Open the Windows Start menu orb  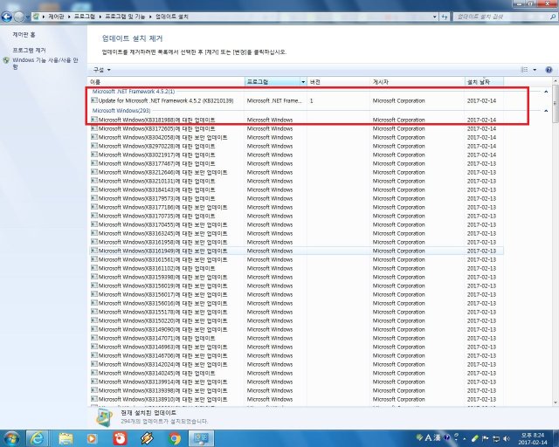tap(11, 438)
